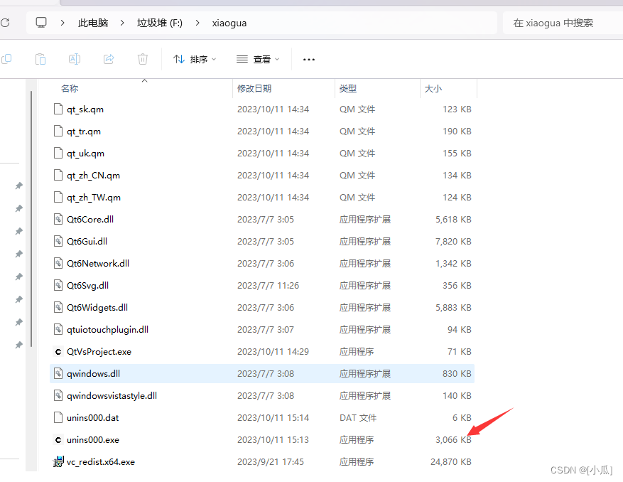Click the 修改日期 column header
Viewport: 623px width, 482px height.
tap(255, 88)
